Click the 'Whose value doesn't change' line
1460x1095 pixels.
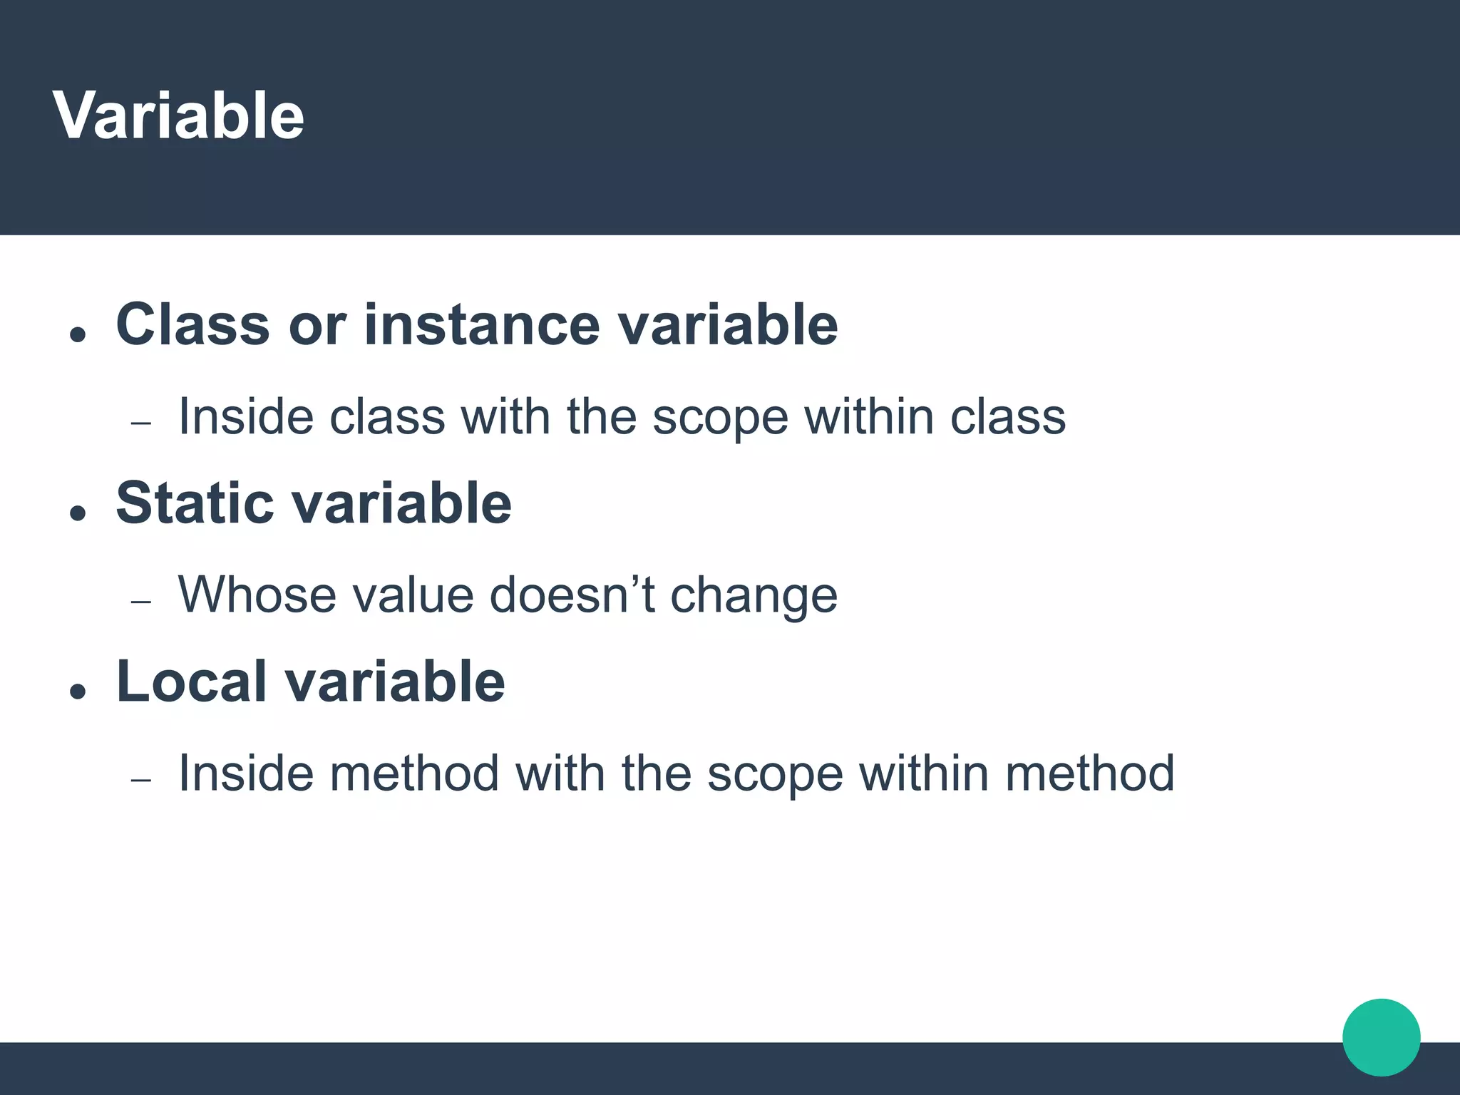[x=507, y=595]
